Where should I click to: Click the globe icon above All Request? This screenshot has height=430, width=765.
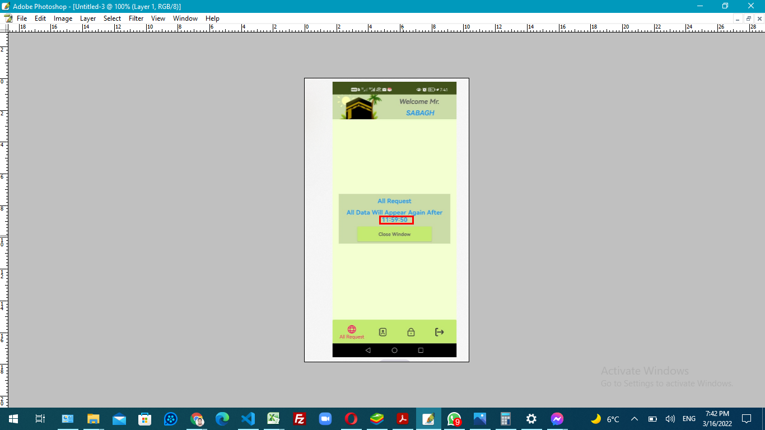352,329
